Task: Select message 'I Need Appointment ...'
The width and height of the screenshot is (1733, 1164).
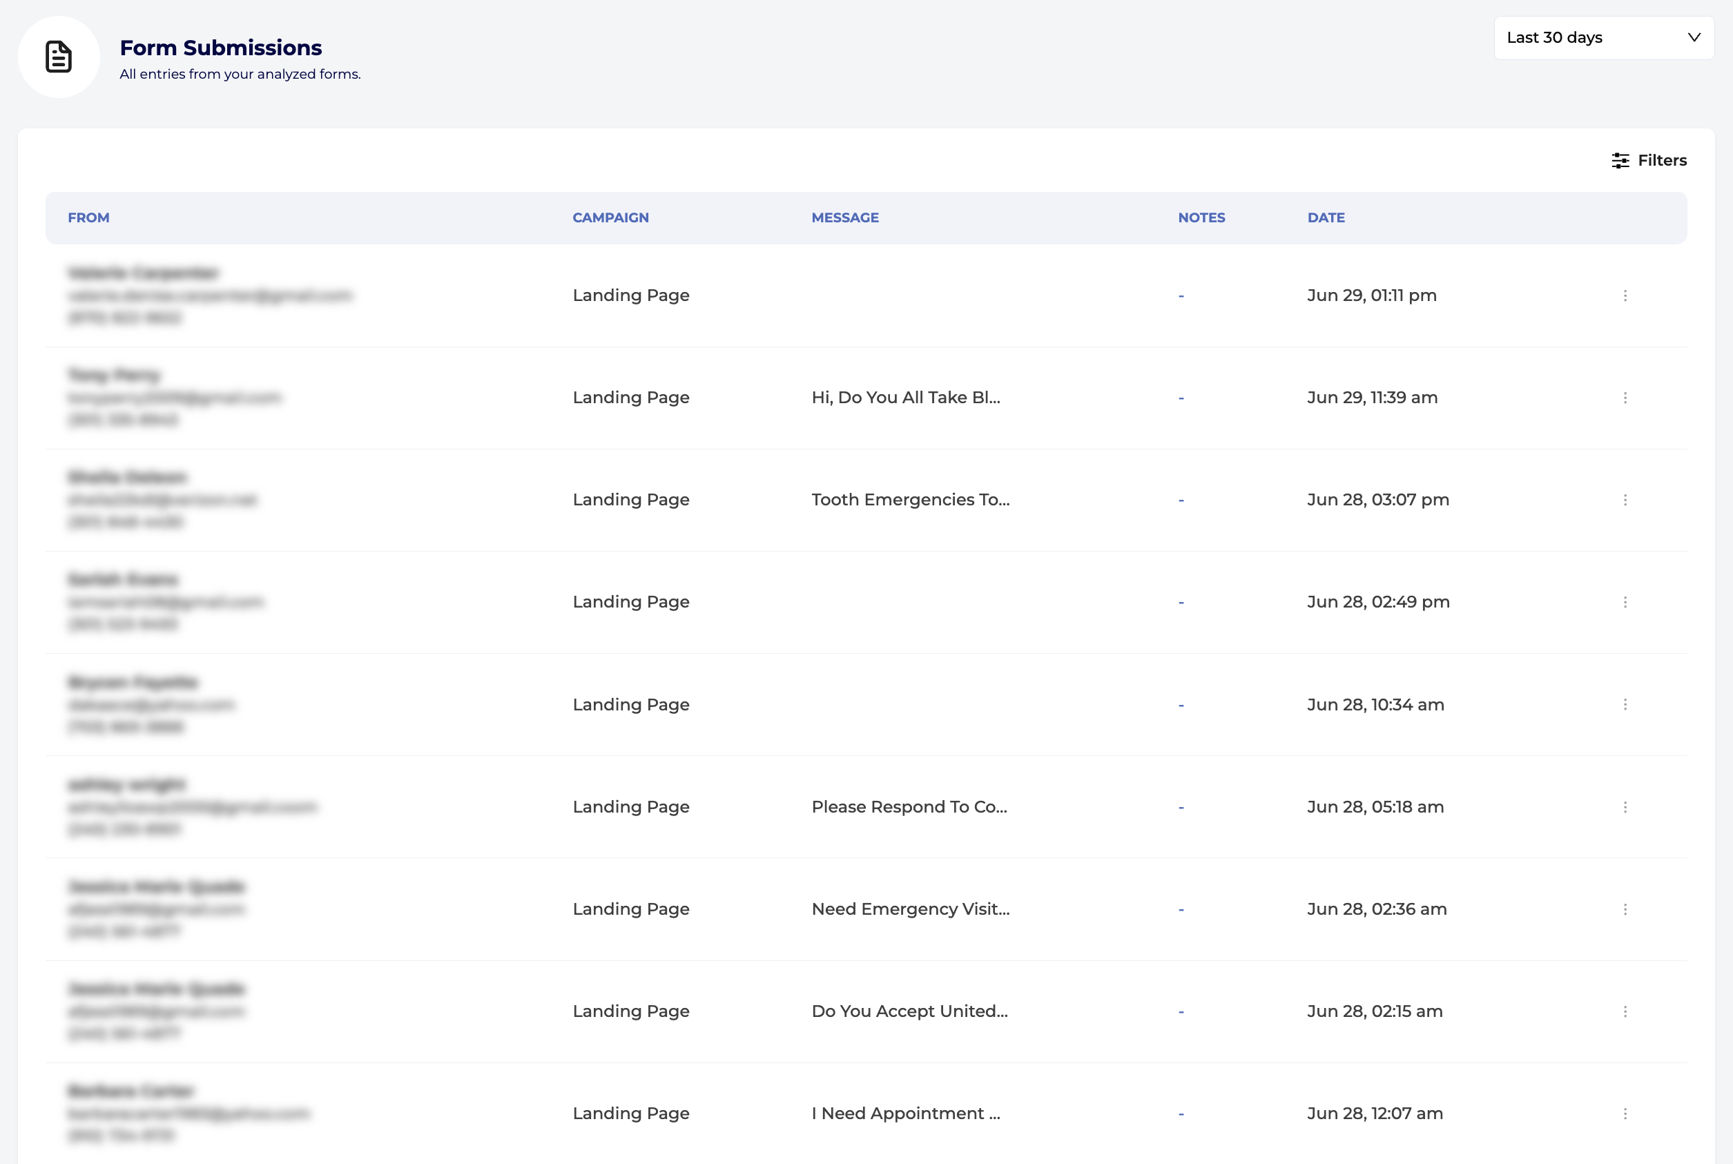Action: (x=905, y=1114)
